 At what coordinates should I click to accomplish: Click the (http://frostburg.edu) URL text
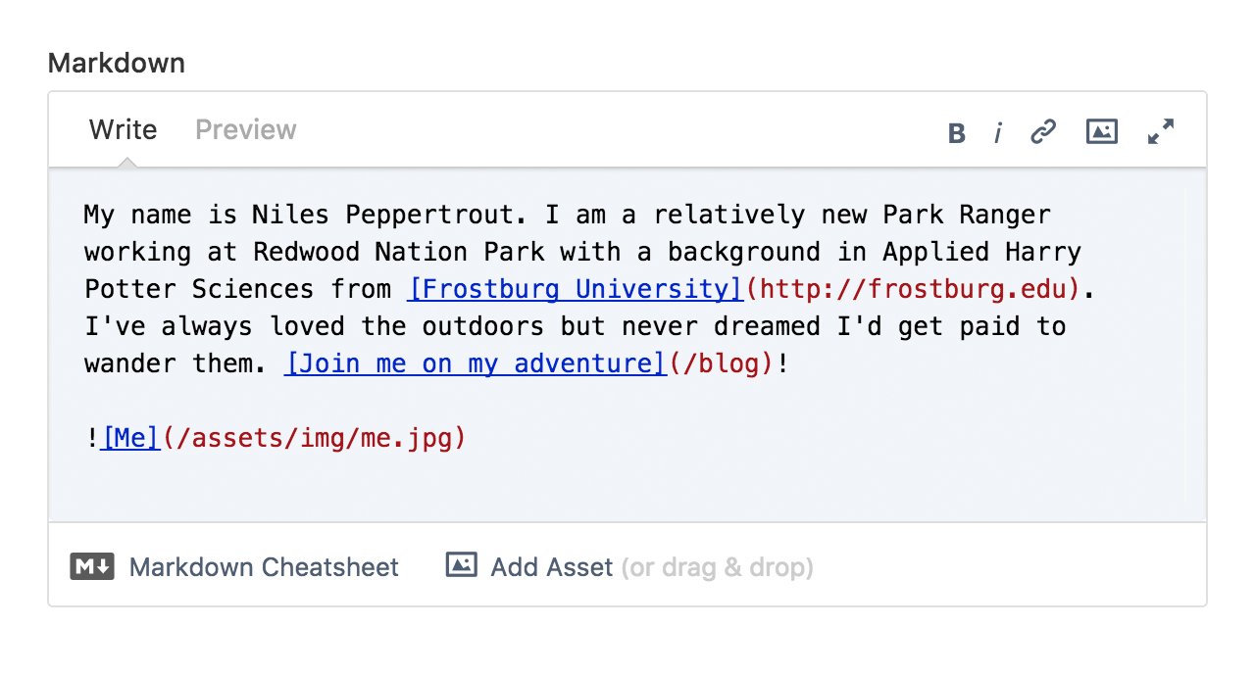click(913, 289)
